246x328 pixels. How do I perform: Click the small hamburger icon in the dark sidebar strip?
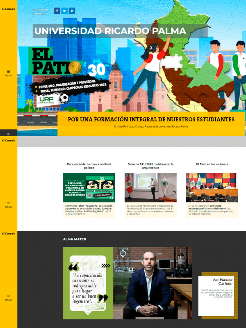click(x=8, y=134)
